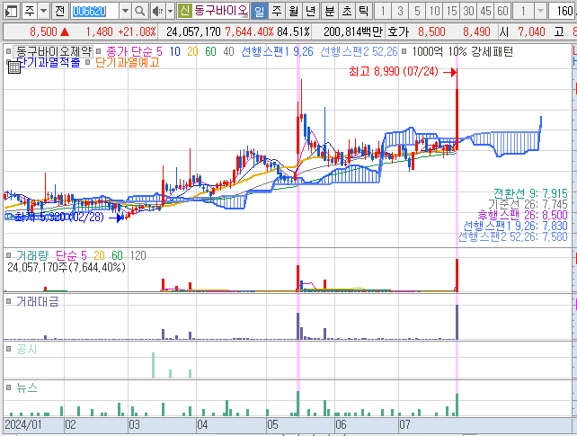The width and height of the screenshot is (577, 436).
Task: Click the 2024/01 date axis label
Action: coord(22,425)
